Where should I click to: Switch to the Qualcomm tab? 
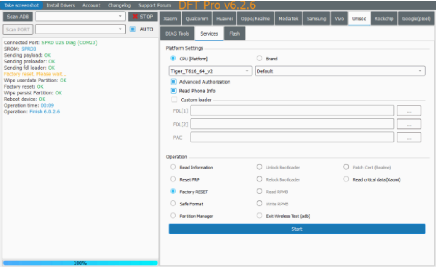pos(197,19)
